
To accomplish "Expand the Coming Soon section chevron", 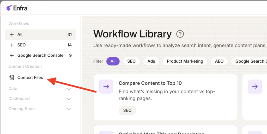I will click(69, 109).
